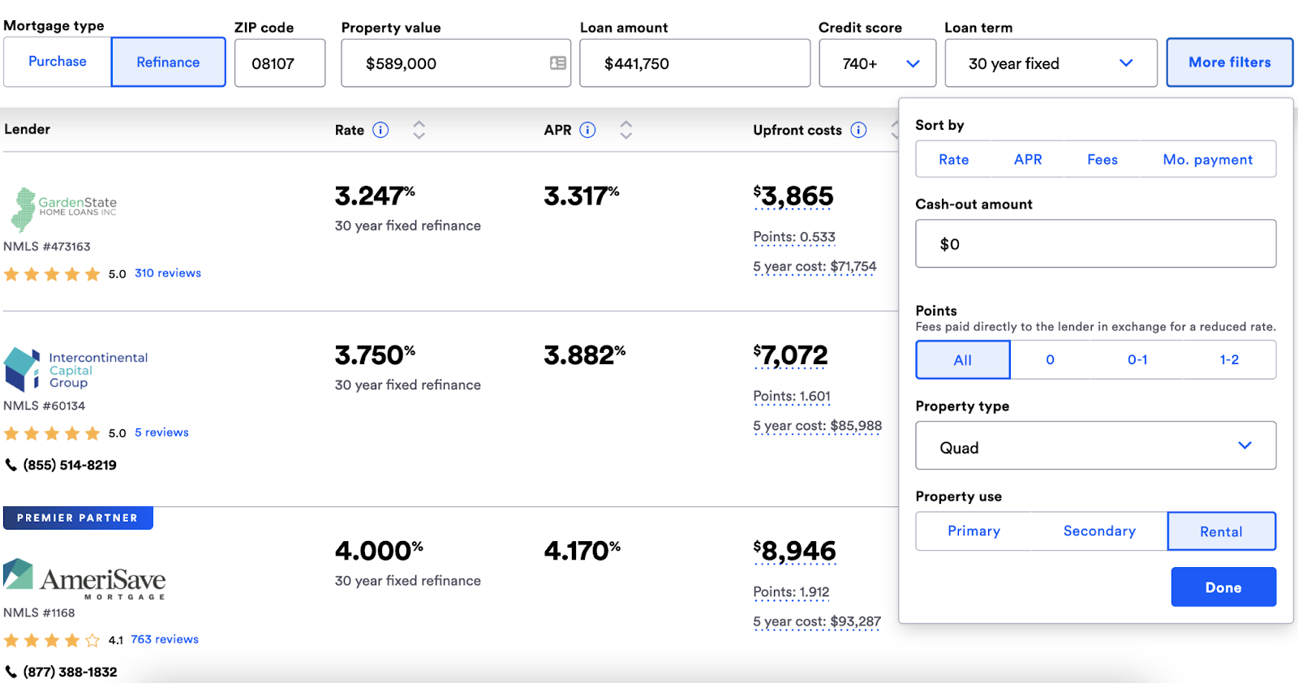Sort by Mo. payment in filters panel
Screen dimensions: 1298x683
1208,160
